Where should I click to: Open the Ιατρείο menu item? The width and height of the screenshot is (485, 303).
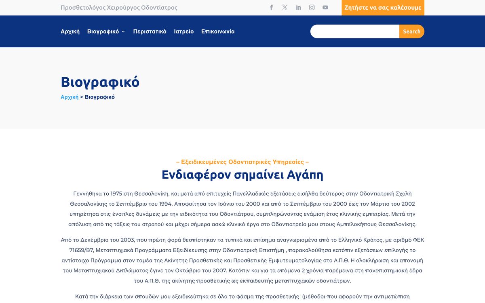(x=184, y=32)
